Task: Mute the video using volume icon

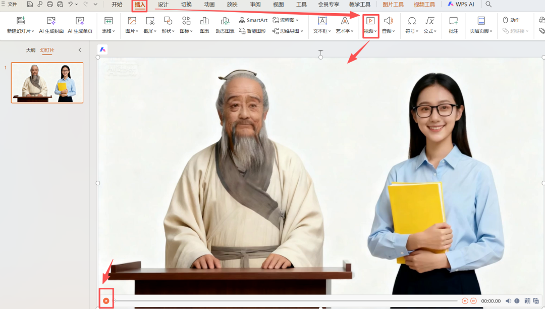Action: pos(508,301)
